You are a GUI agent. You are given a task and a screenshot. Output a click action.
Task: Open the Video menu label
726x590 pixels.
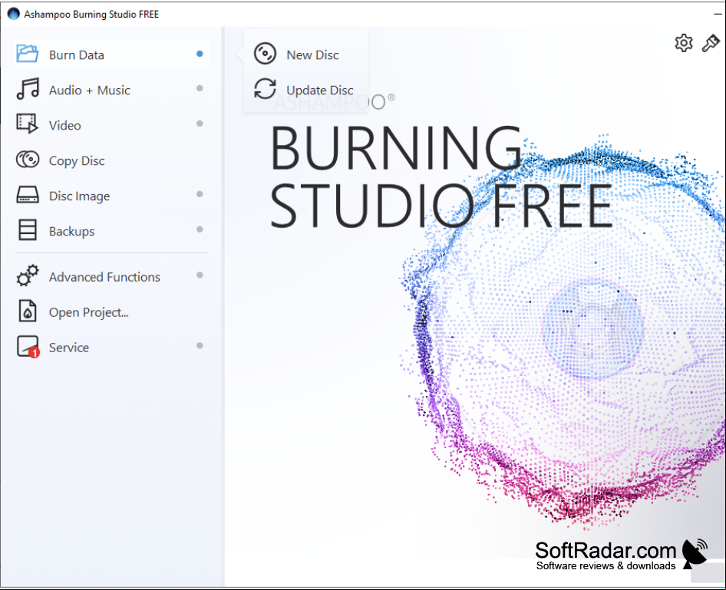click(x=64, y=125)
